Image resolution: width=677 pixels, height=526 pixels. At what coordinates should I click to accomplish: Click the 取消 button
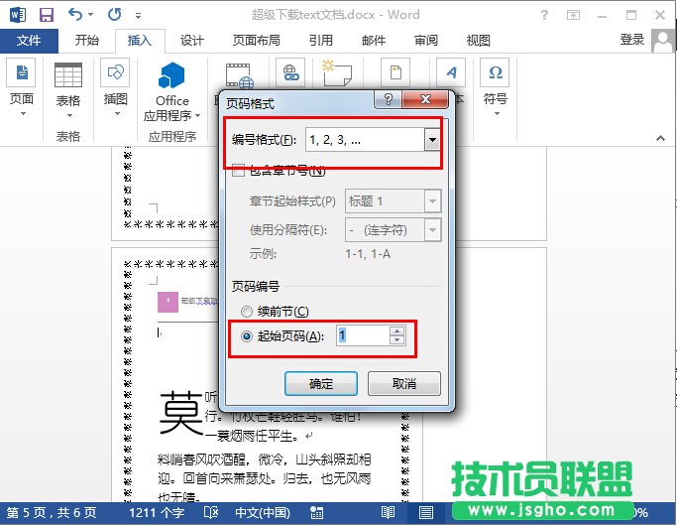[x=403, y=383]
